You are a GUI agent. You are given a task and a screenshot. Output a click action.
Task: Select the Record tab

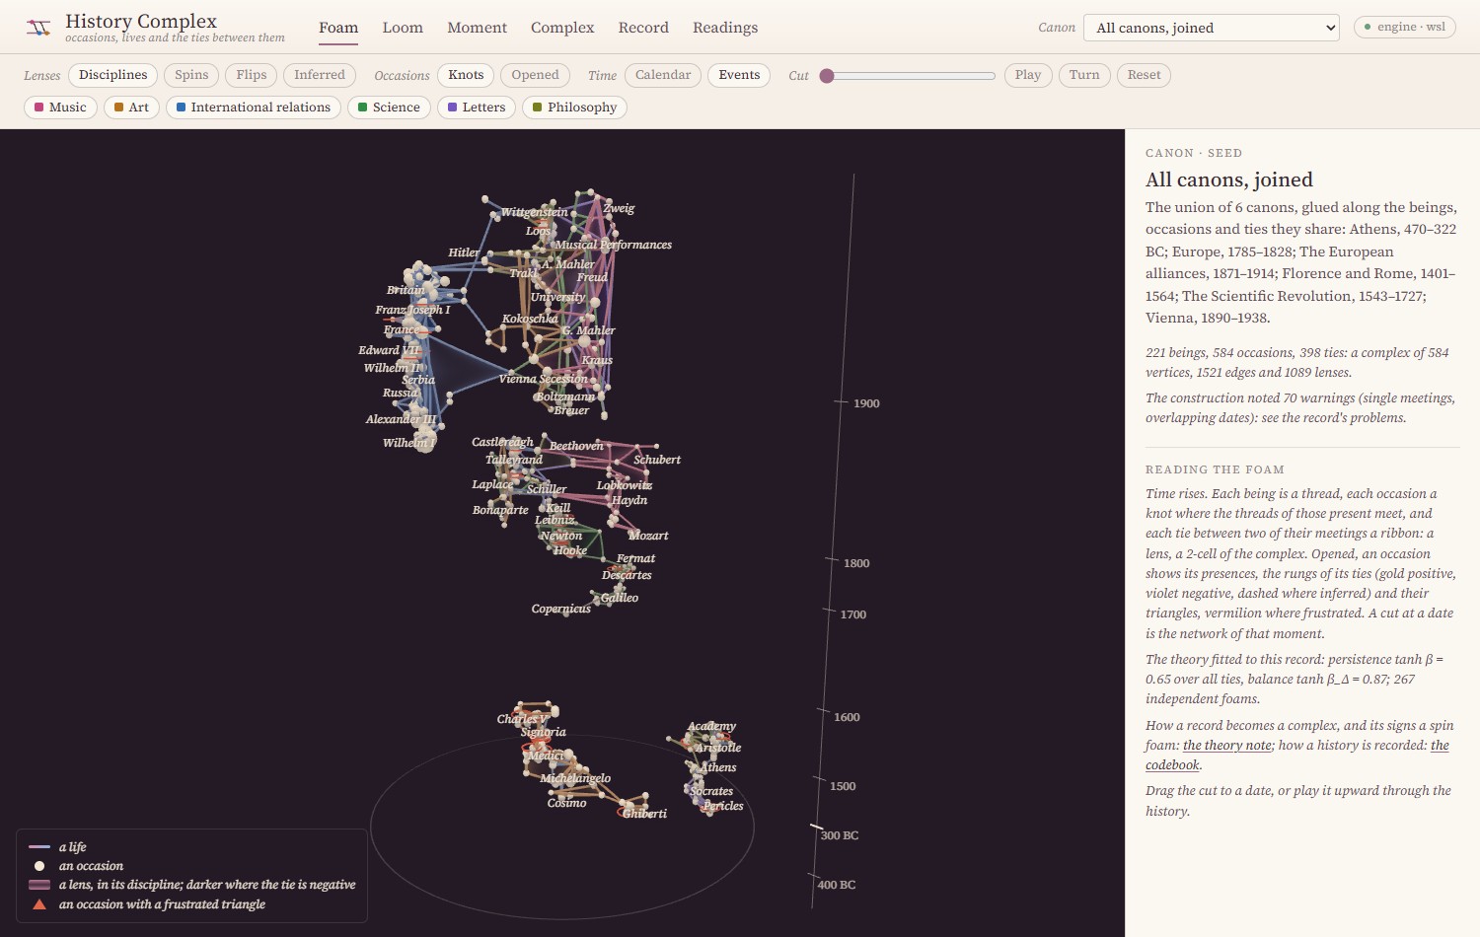pos(643,28)
